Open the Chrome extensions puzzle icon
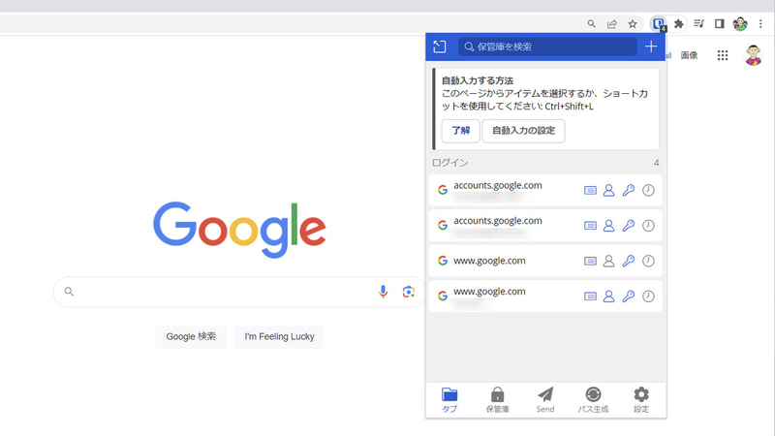This screenshot has height=436, width=775. point(679,23)
